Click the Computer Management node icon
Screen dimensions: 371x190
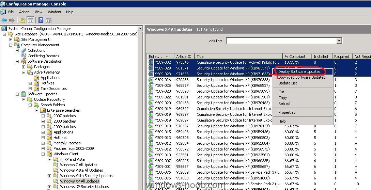coord(17,45)
